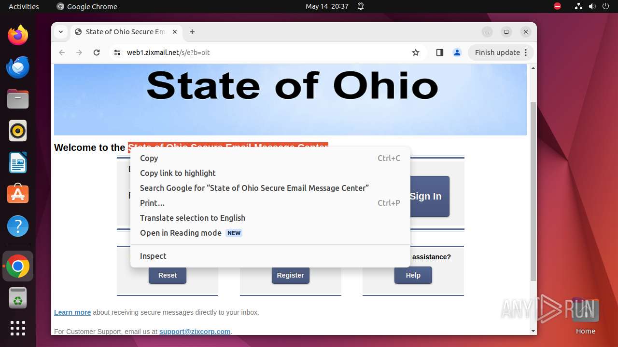Choose Translate selection to English
The image size is (618, 347).
pyautogui.click(x=270, y=218)
